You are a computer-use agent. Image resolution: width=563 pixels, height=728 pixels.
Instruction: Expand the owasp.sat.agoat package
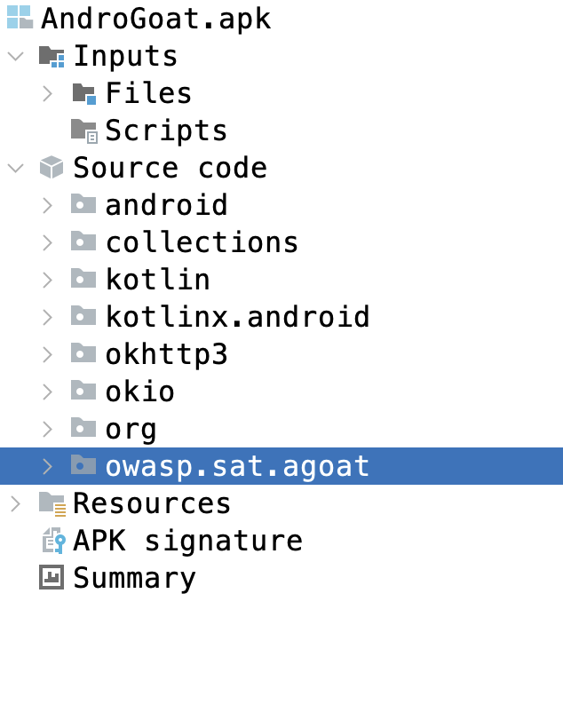[x=48, y=466]
